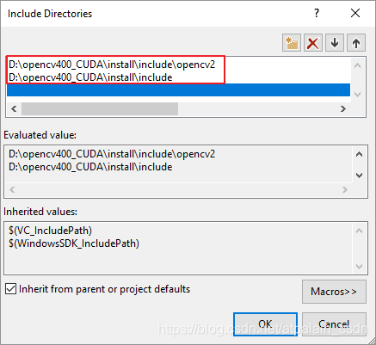This screenshot has height=345, width=376.
Task: Click the blue empty new line row
Action: click(x=178, y=90)
